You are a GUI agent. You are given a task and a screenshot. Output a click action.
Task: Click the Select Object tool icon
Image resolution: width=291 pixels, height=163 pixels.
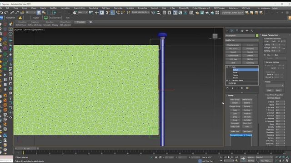coord(39,13)
